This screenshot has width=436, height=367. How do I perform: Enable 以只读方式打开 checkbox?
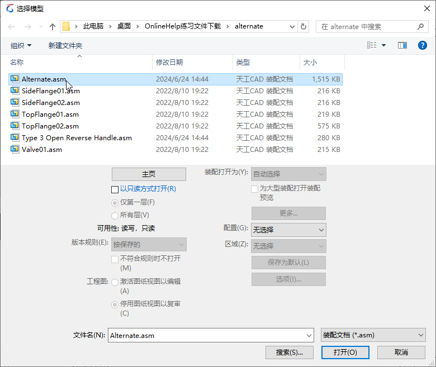pos(115,189)
